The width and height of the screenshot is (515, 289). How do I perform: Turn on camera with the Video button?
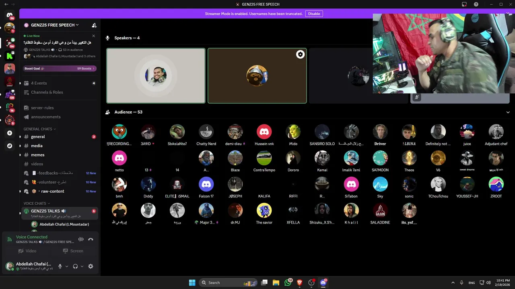click(x=27, y=251)
